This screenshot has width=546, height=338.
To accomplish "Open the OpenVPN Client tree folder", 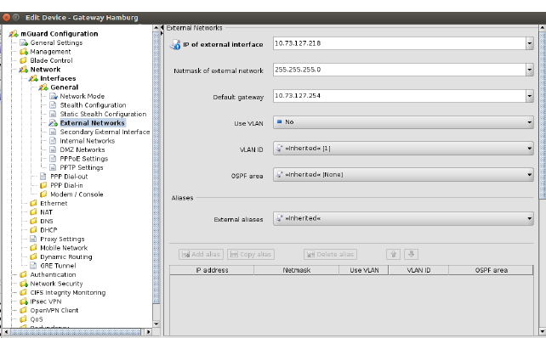I will pyautogui.click(x=54, y=310).
